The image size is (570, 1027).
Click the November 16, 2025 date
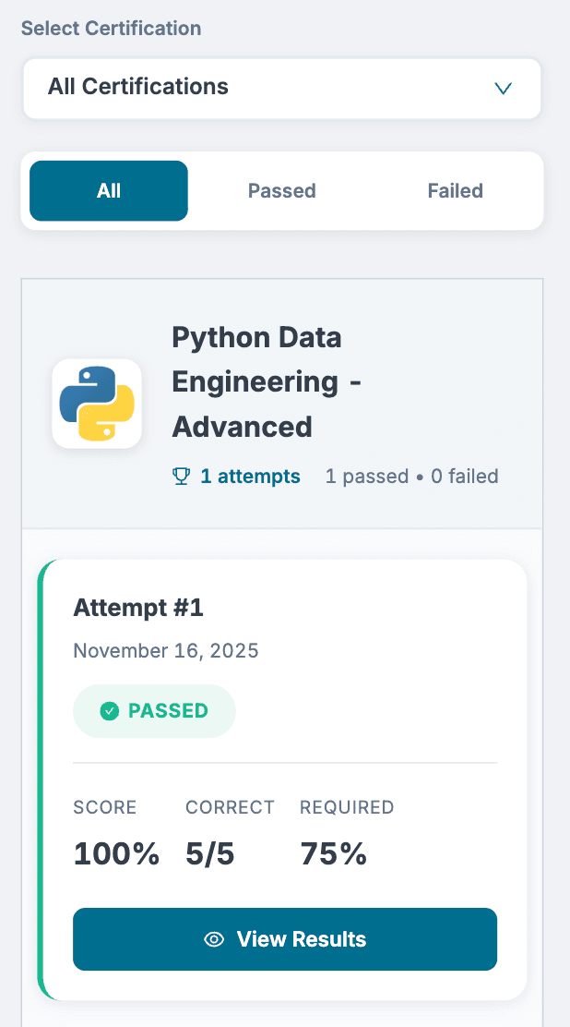166,651
